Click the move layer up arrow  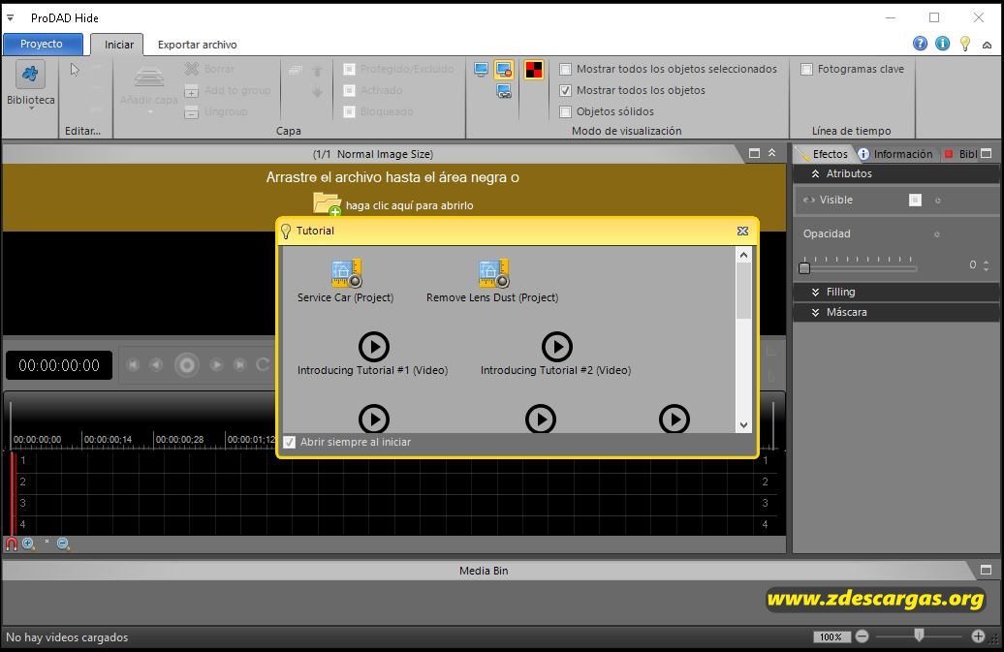click(x=317, y=71)
